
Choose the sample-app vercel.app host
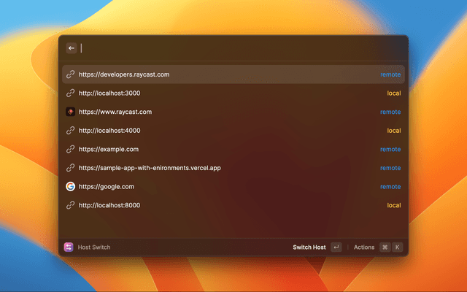[150, 168]
